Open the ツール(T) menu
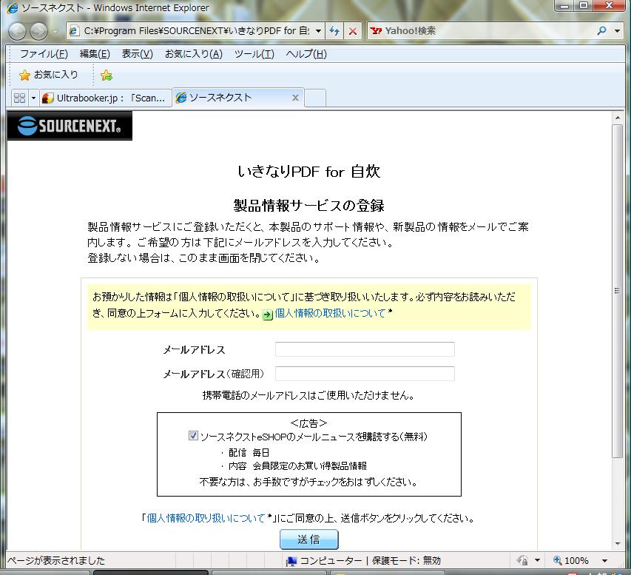 pyautogui.click(x=254, y=54)
